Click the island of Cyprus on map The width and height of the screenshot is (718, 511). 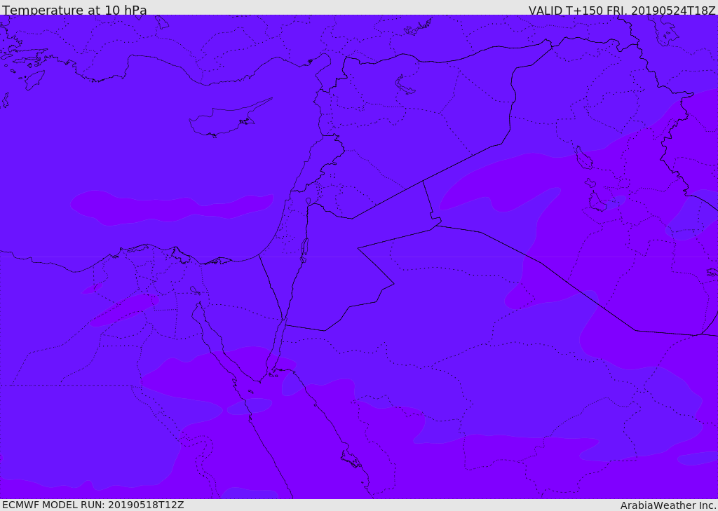(x=229, y=119)
